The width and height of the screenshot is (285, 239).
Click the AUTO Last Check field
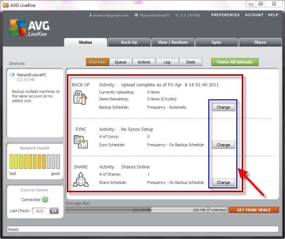click(40, 211)
